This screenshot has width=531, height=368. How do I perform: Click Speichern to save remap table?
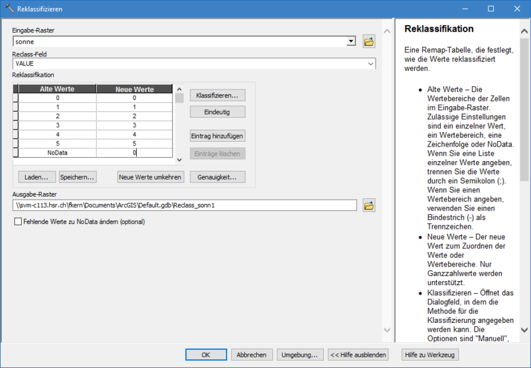click(78, 177)
